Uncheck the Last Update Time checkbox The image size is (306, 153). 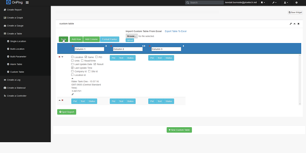[x=72, y=68]
